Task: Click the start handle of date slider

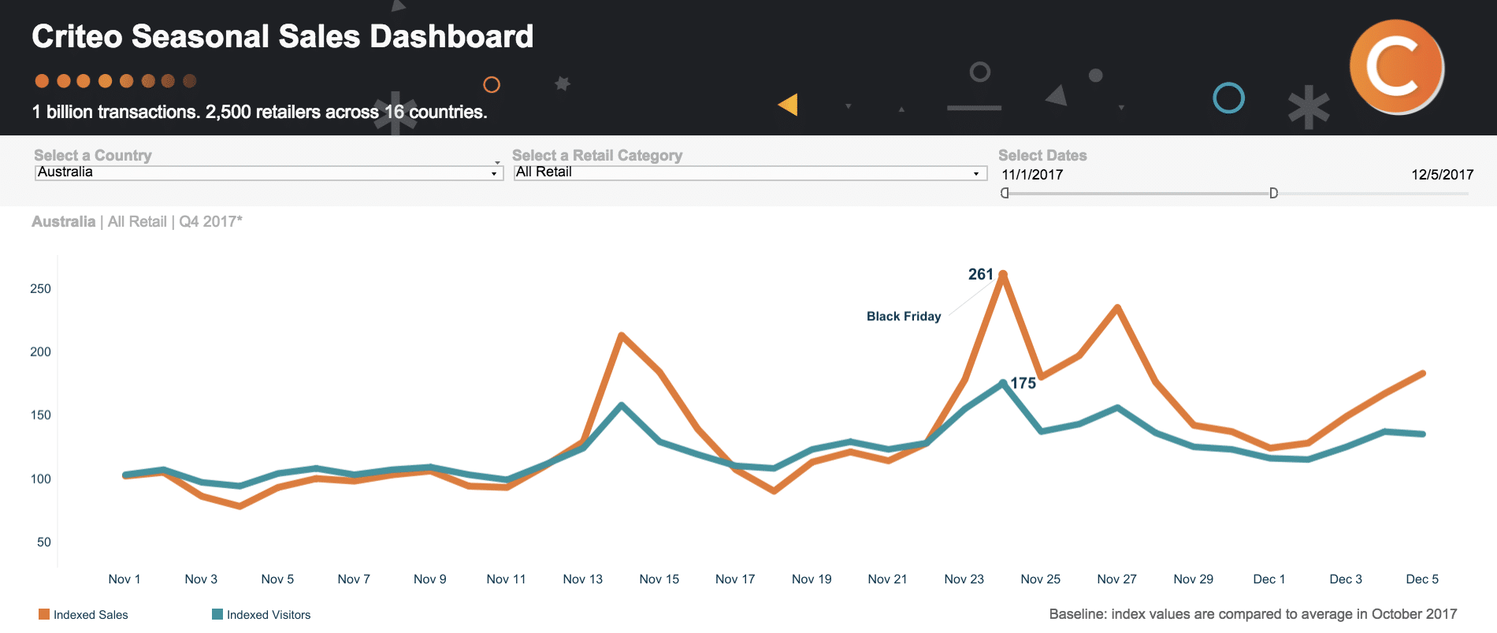Action: pyautogui.click(x=1005, y=193)
